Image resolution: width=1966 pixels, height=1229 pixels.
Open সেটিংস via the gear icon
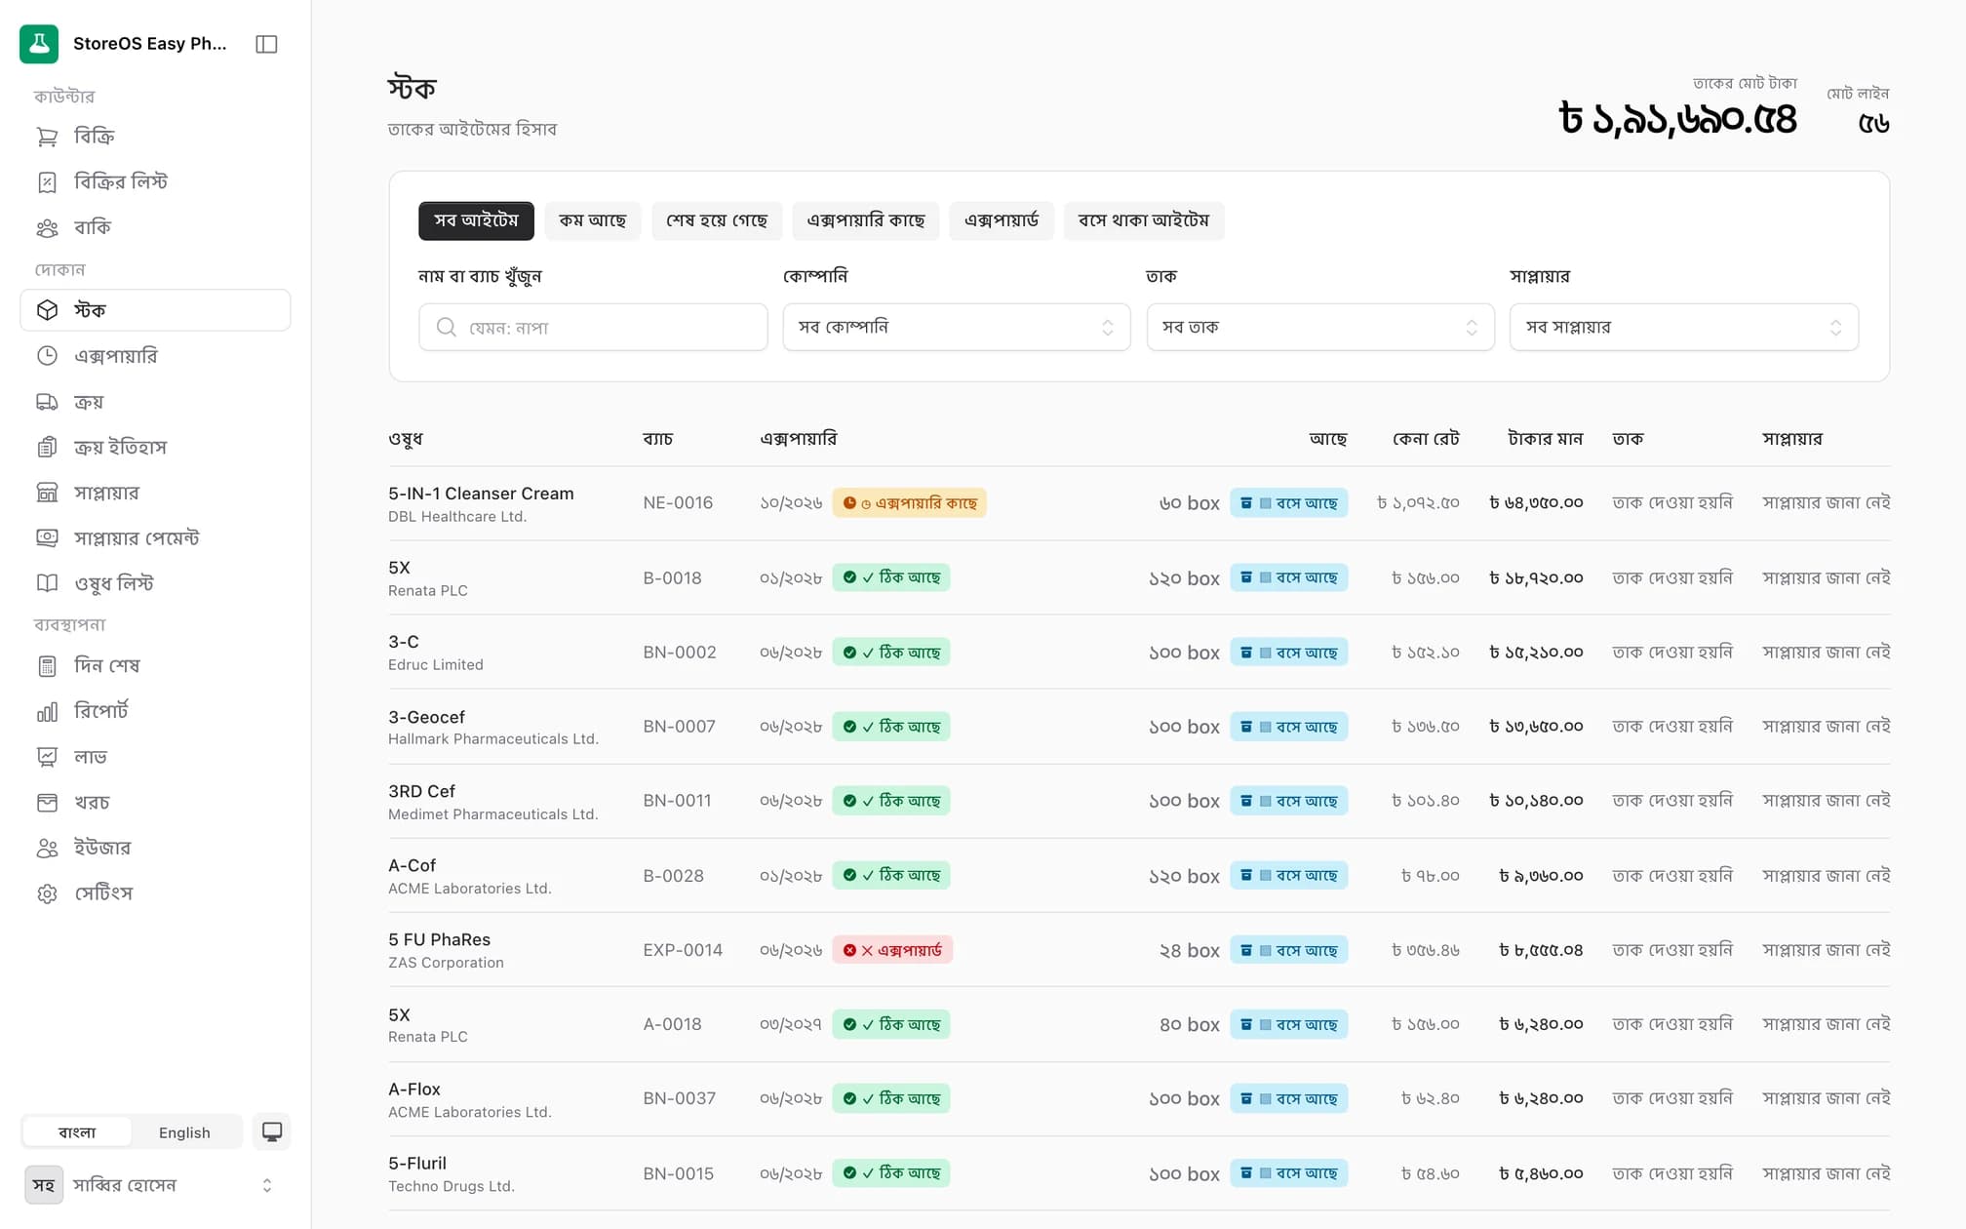(x=47, y=893)
